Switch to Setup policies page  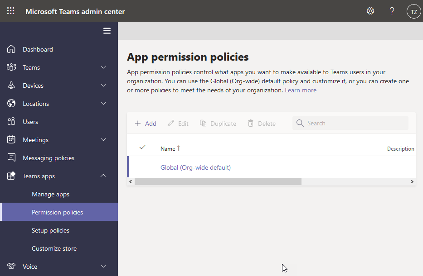(49, 230)
